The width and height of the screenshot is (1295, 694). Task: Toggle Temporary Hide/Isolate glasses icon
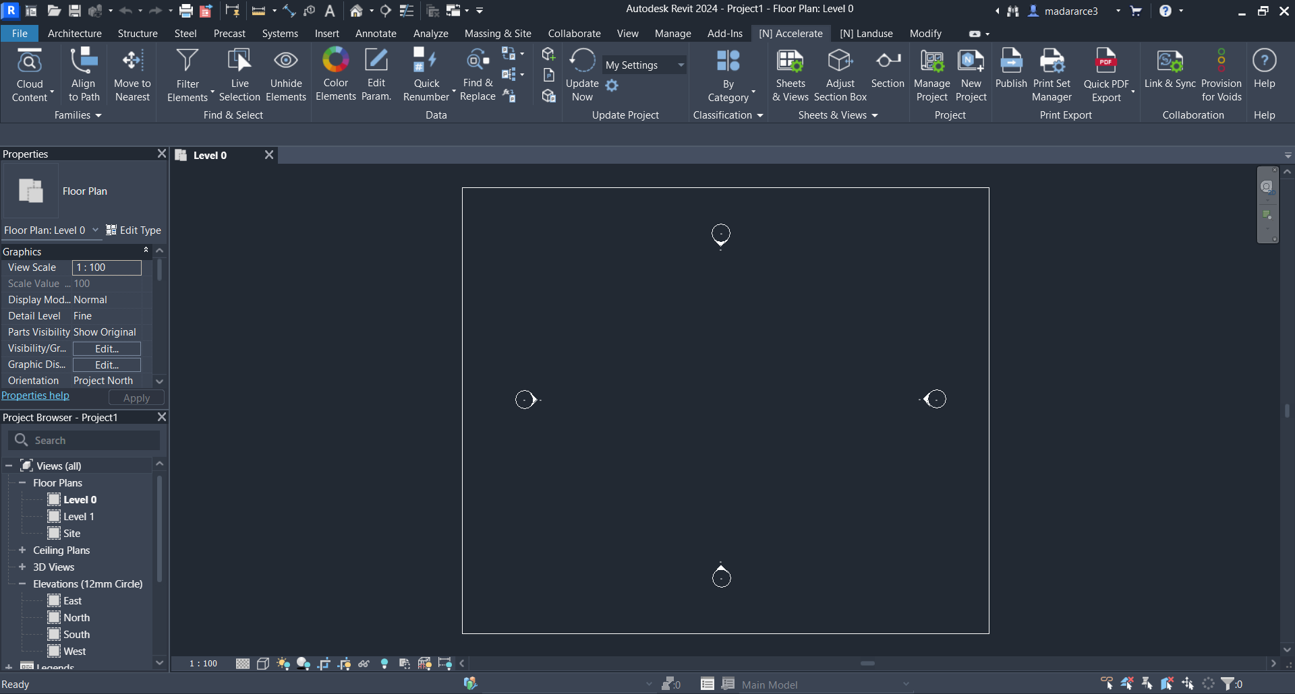(364, 664)
